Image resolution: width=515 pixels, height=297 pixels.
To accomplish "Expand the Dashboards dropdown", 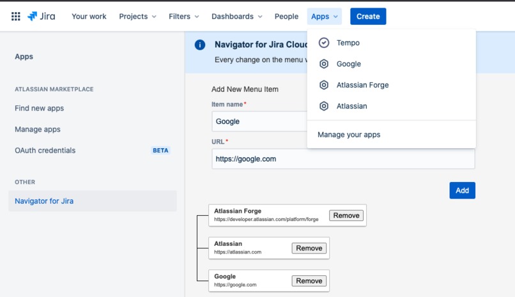I will 237,17.
